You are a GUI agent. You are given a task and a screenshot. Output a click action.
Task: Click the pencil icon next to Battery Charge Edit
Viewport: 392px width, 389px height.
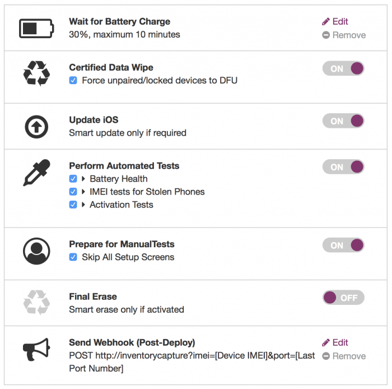pos(325,22)
